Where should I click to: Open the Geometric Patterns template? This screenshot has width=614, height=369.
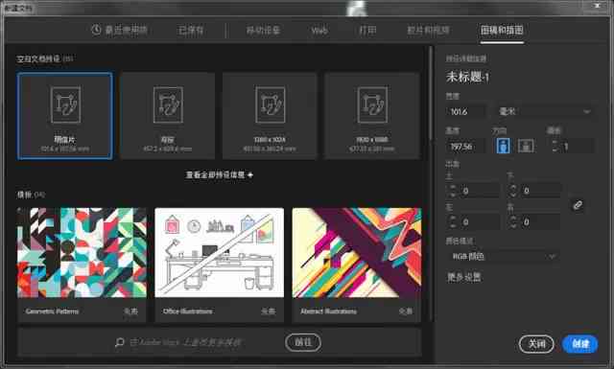(82, 265)
